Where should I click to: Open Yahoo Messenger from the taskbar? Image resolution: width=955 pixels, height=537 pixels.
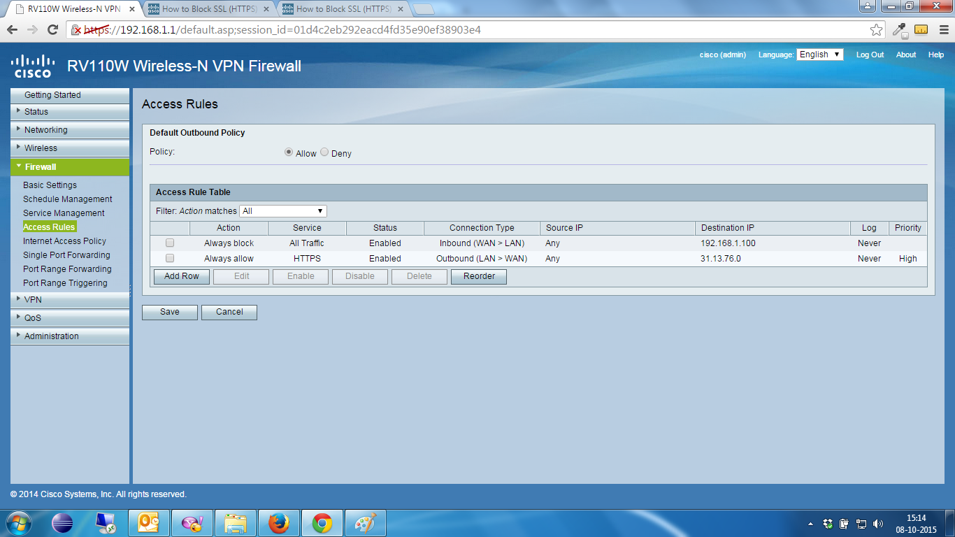tap(192, 523)
